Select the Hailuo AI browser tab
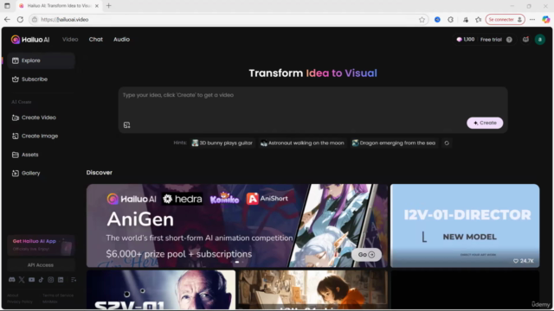The width and height of the screenshot is (554, 311). point(59,6)
